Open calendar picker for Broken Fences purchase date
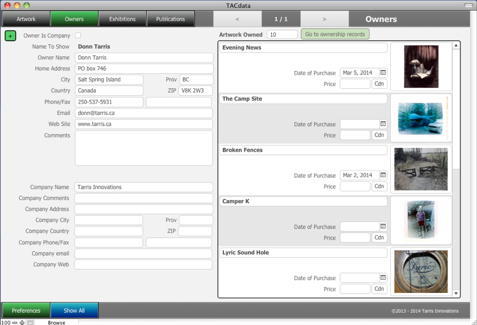The height and width of the screenshot is (325, 477). 383,175
